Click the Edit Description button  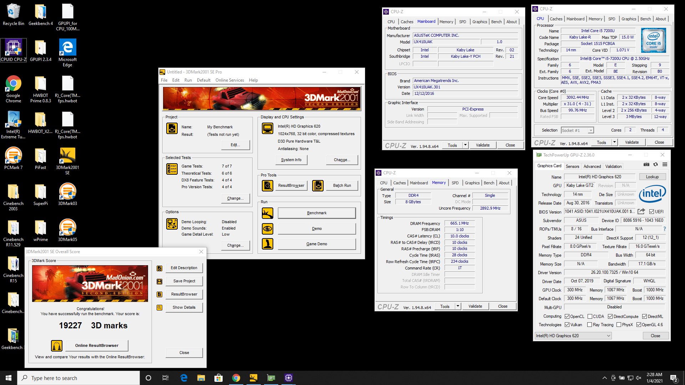(184, 268)
